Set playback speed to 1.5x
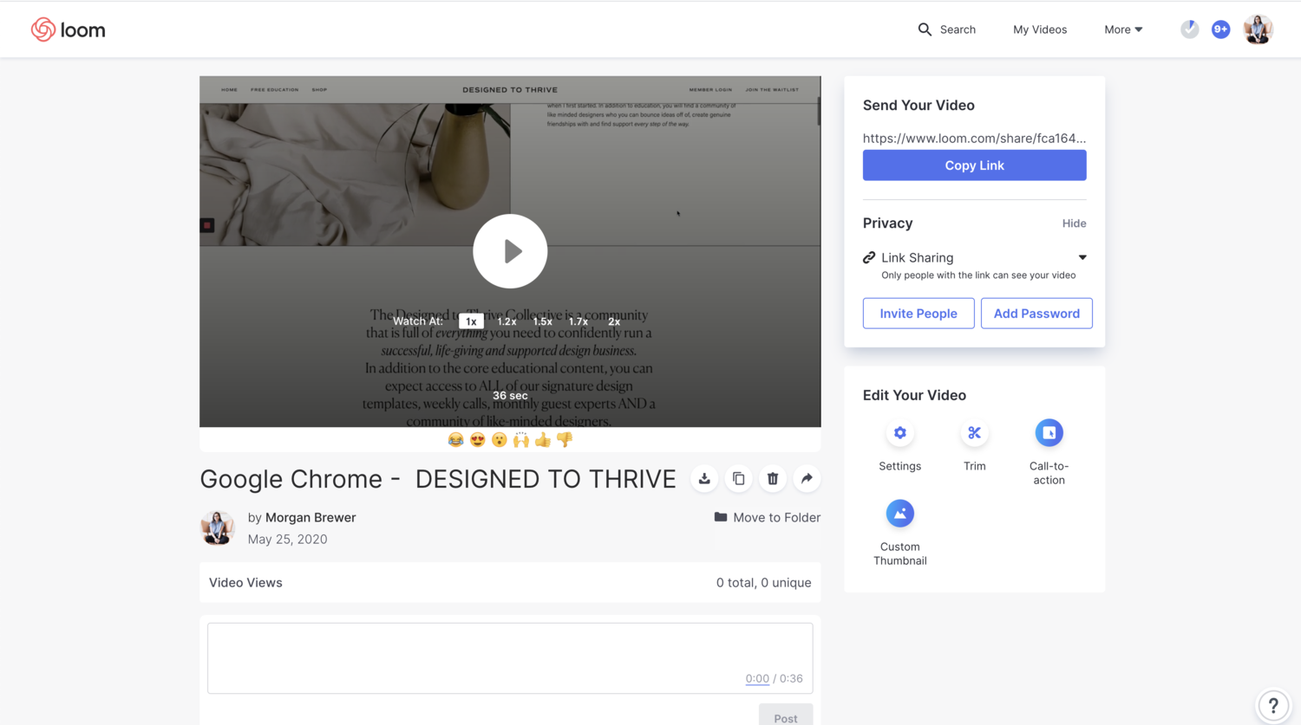The height and width of the screenshot is (725, 1301). (543, 321)
